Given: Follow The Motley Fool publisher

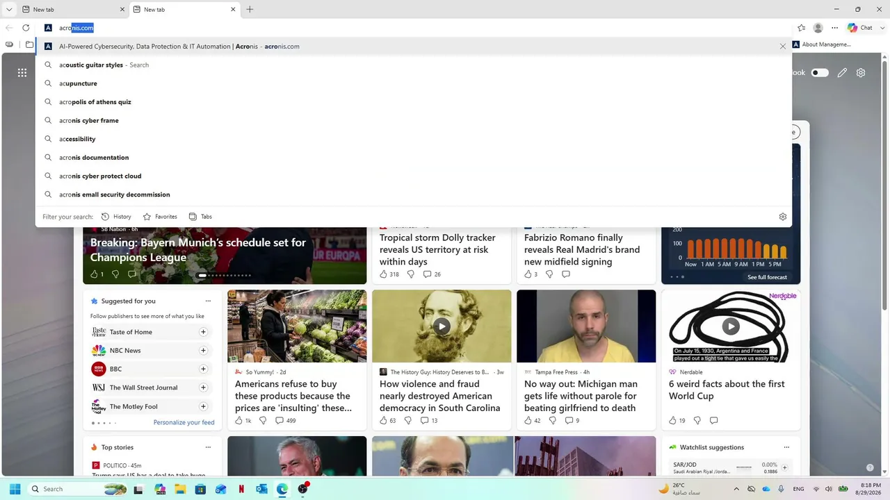Looking at the screenshot, I should [203, 406].
